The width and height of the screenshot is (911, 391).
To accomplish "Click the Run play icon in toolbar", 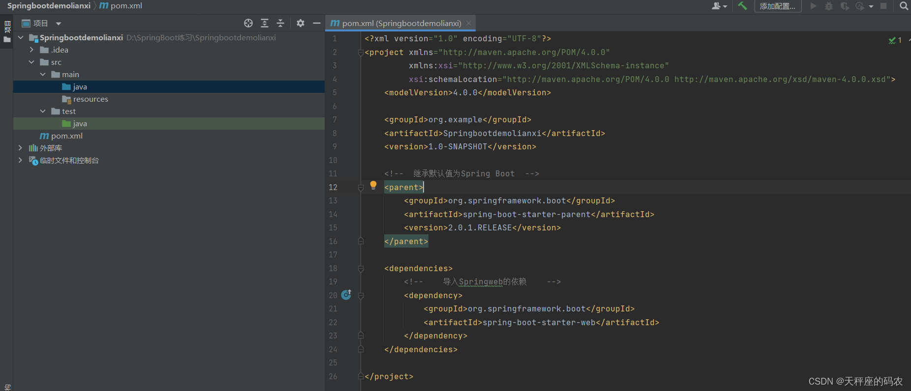I will (x=814, y=6).
